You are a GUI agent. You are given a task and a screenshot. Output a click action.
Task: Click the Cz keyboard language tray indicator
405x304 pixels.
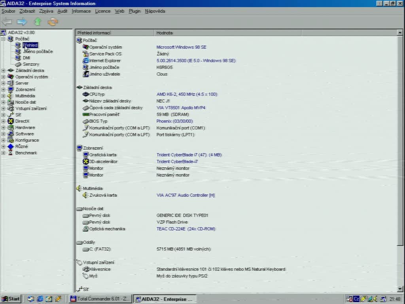click(356, 299)
